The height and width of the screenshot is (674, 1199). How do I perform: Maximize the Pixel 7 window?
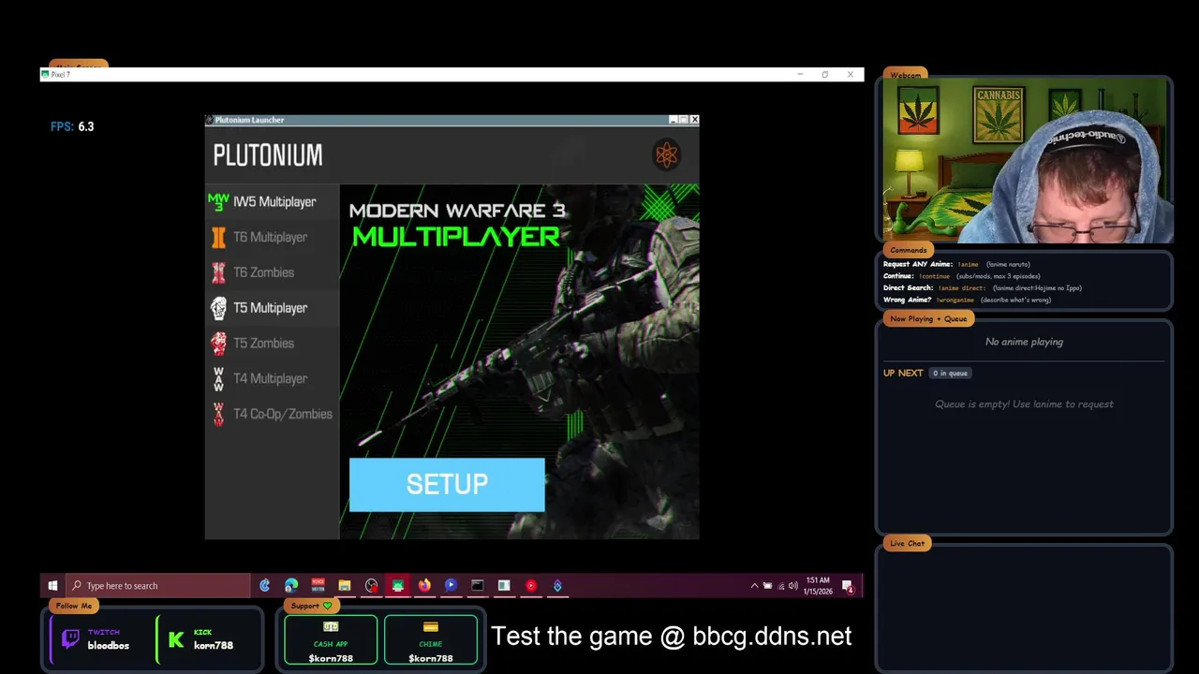(x=825, y=74)
